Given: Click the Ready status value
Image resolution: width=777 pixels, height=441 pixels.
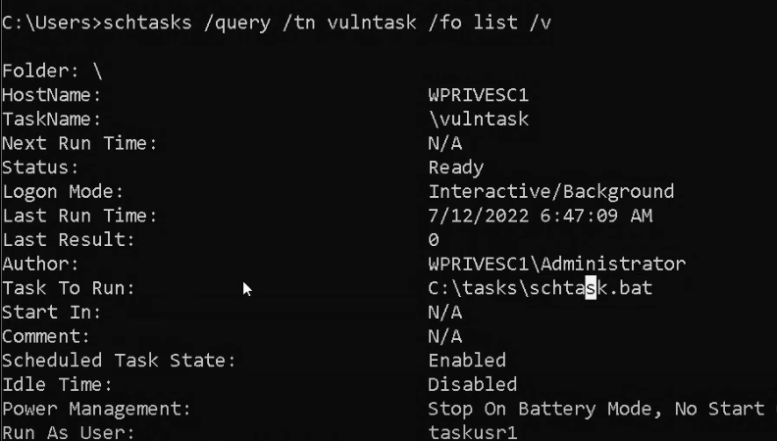Looking at the screenshot, I should (455, 168).
